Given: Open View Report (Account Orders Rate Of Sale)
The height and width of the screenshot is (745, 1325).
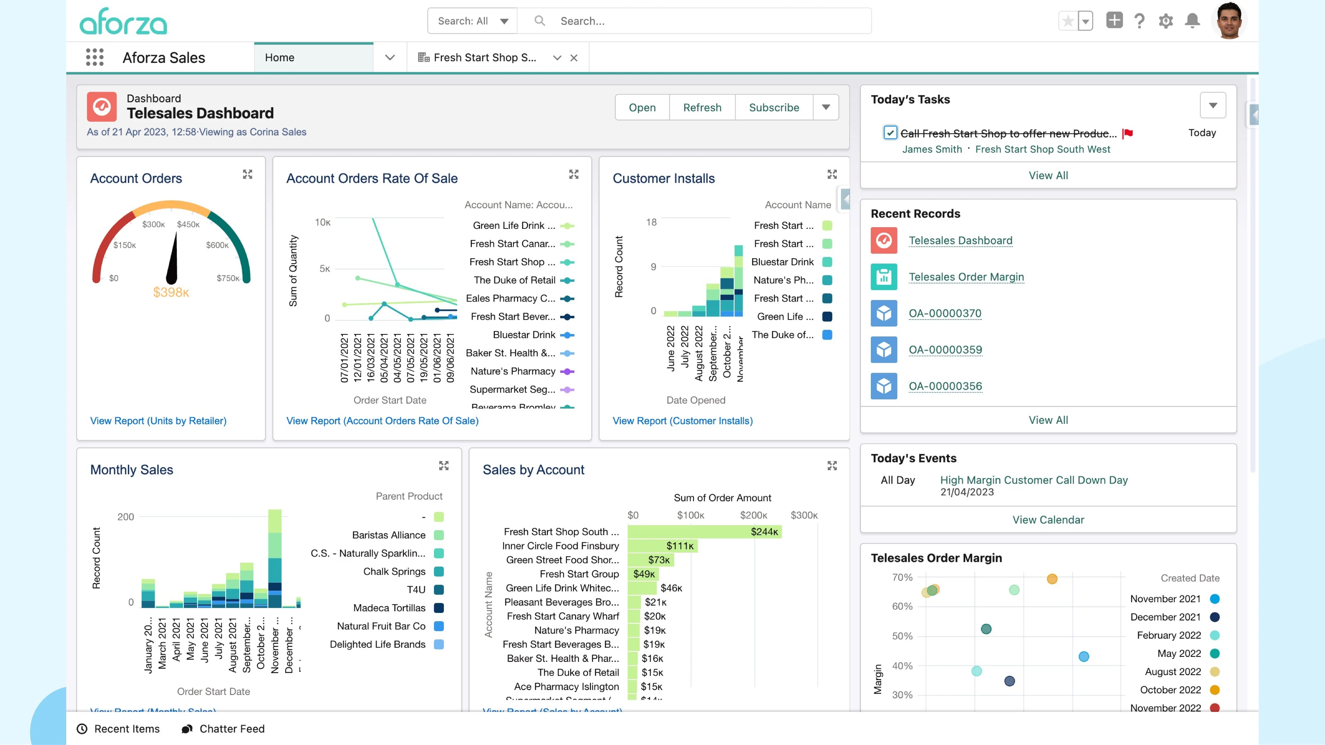Looking at the screenshot, I should (x=382, y=421).
